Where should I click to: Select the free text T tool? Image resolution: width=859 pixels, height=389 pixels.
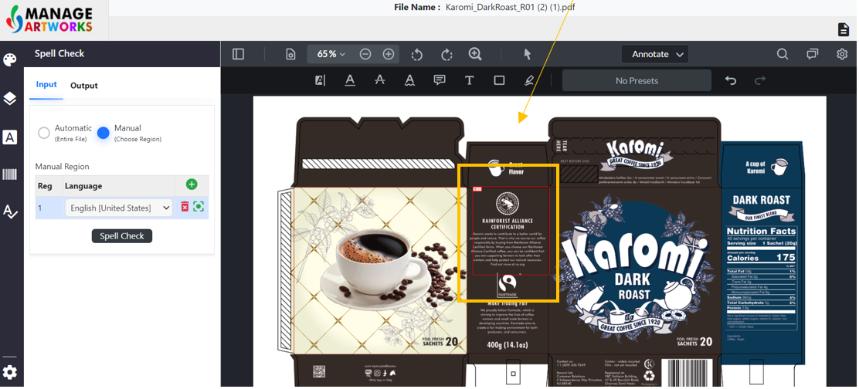[469, 80]
